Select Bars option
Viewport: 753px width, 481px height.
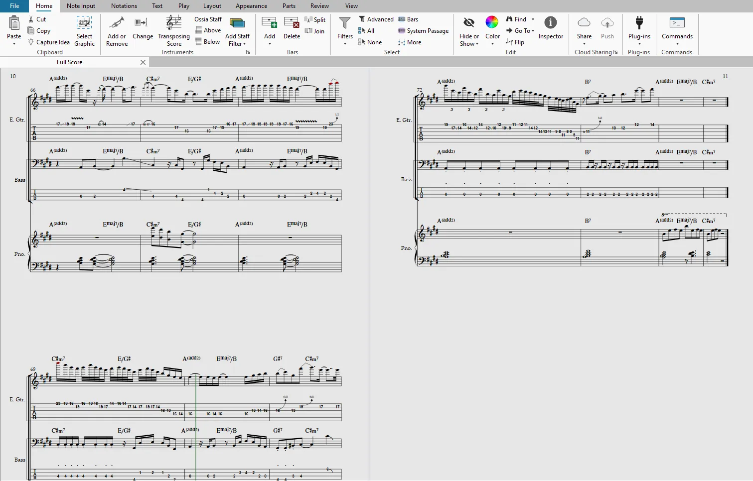pyautogui.click(x=408, y=19)
